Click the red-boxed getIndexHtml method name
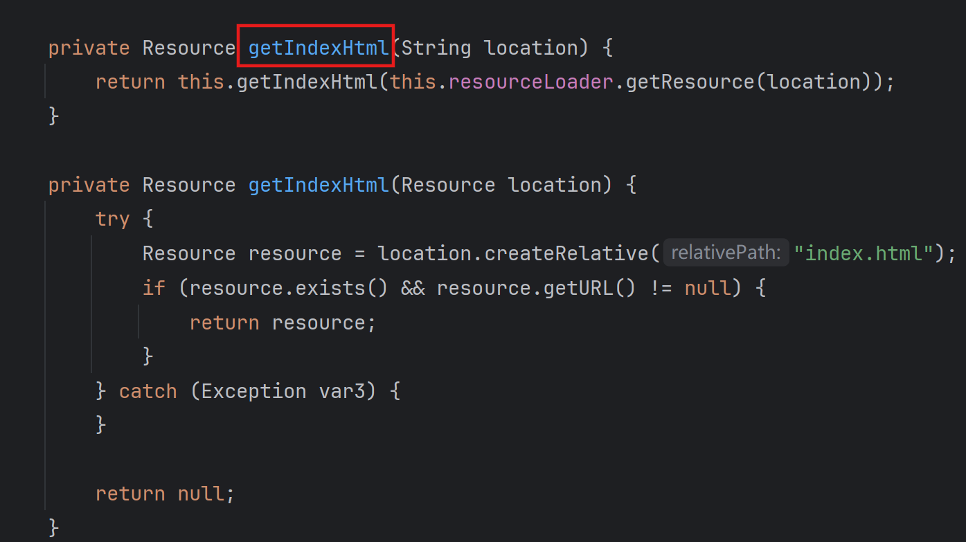Viewport: 966px width, 542px height. (x=317, y=47)
